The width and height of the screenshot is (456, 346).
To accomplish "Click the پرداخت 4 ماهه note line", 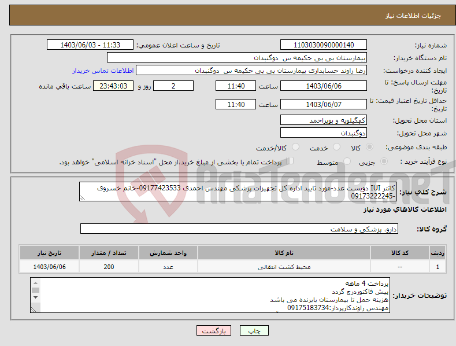I will (x=367, y=284).
